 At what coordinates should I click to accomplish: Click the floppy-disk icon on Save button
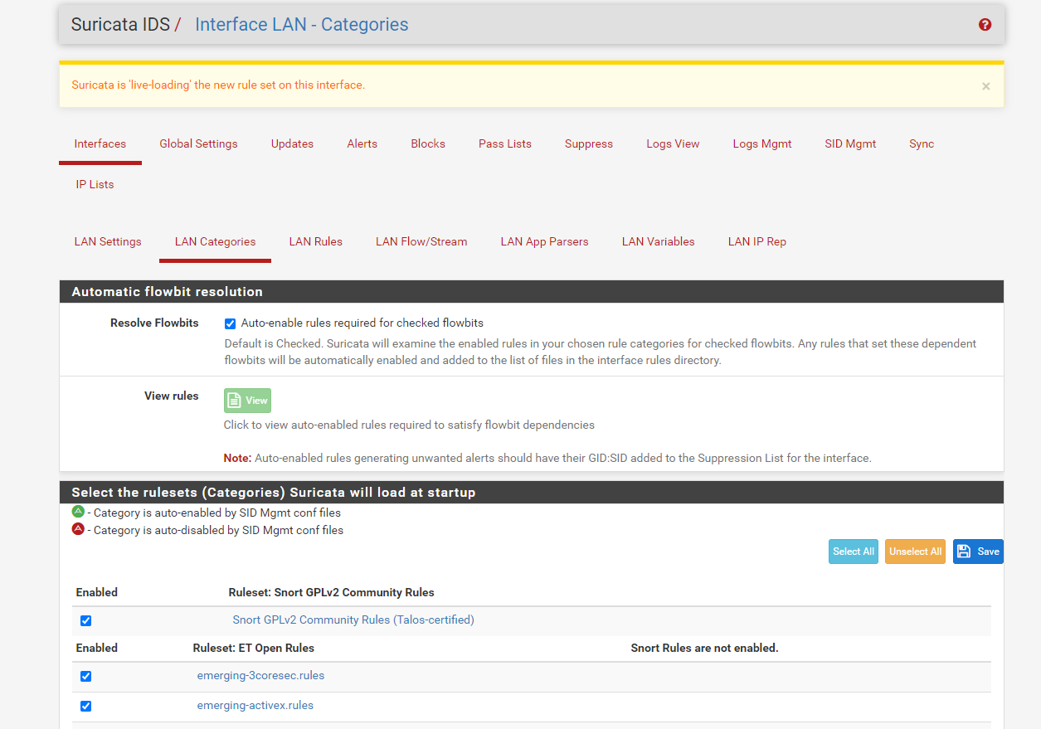point(963,552)
